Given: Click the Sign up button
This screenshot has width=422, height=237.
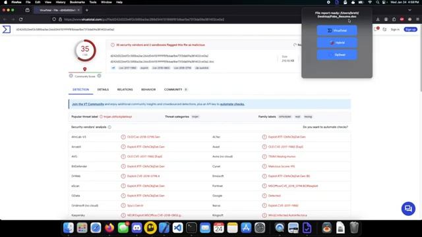Looking at the screenshot, I should pyautogui.click(x=410, y=29).
